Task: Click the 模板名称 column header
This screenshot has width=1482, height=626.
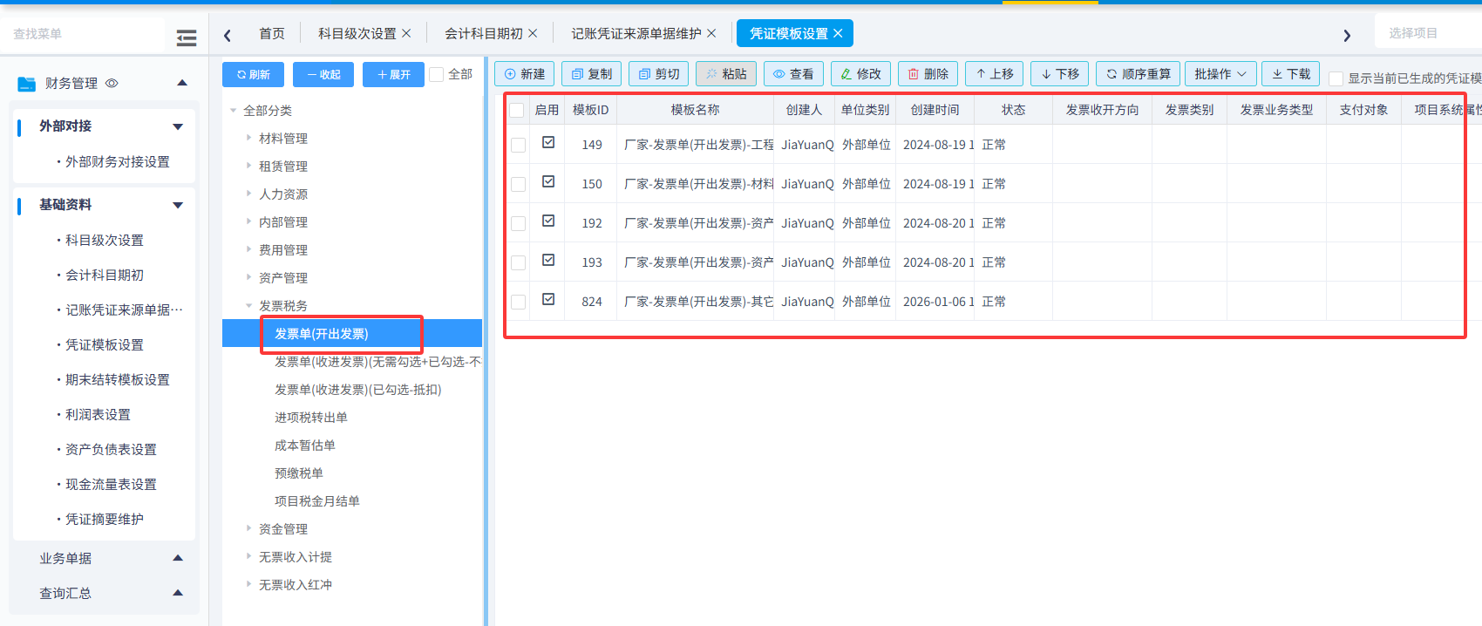Action: [x=695, y=110]
